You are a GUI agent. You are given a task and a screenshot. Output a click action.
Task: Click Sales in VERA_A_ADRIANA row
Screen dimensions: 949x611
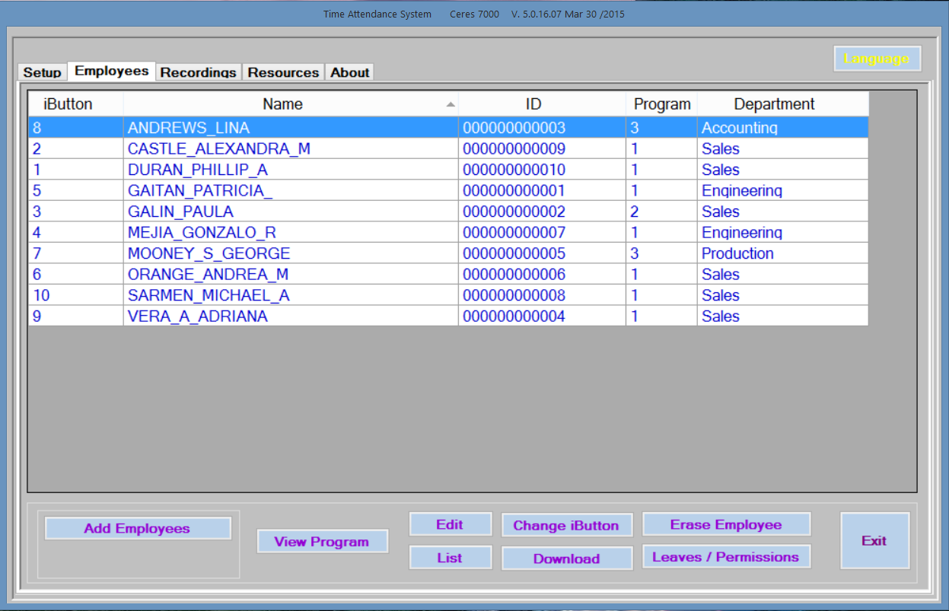[782, 316]
